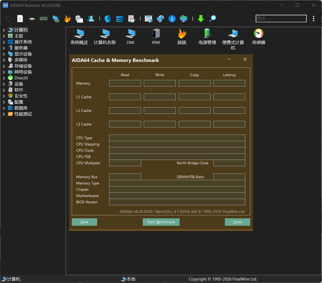Select 软件 in the left tree
Image resolution: width=322 pixels, height=283 pixels.
(x=19, y=90)
